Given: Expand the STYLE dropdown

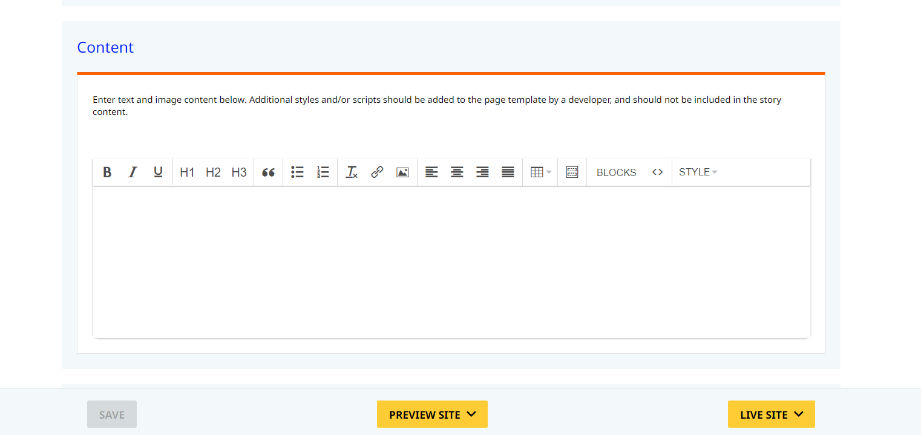Looking at the screenshot, I should [x=698, y=172].
